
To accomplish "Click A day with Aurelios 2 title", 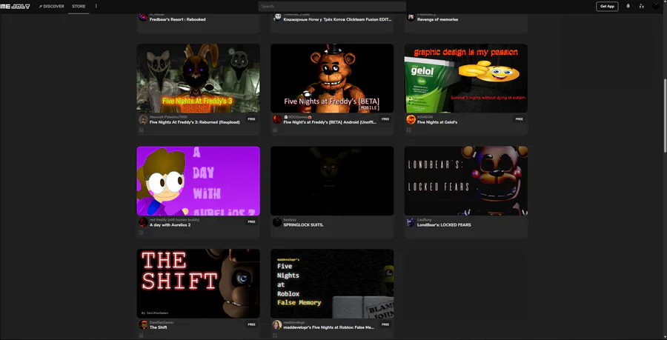I will tap(170, 225).
